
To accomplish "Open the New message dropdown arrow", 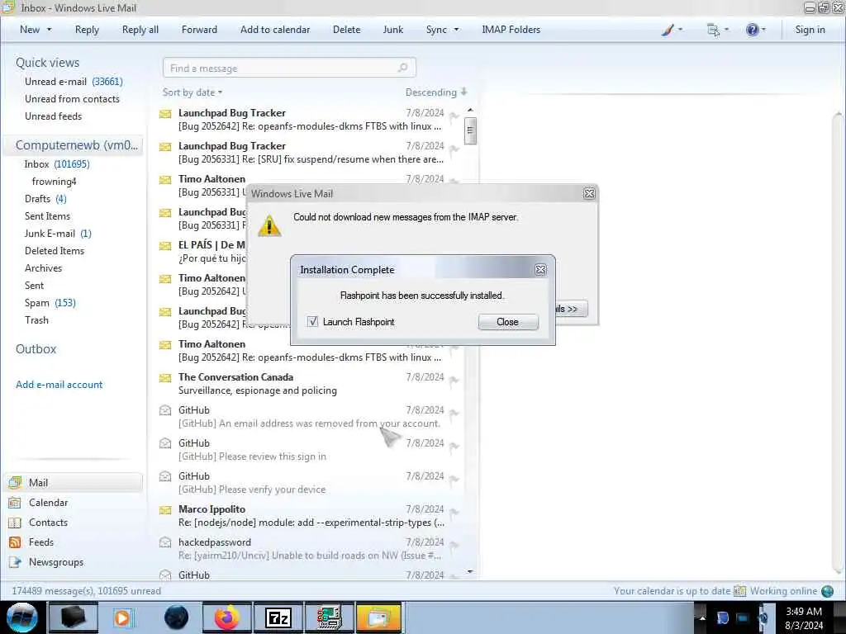I will coord(49,30).
